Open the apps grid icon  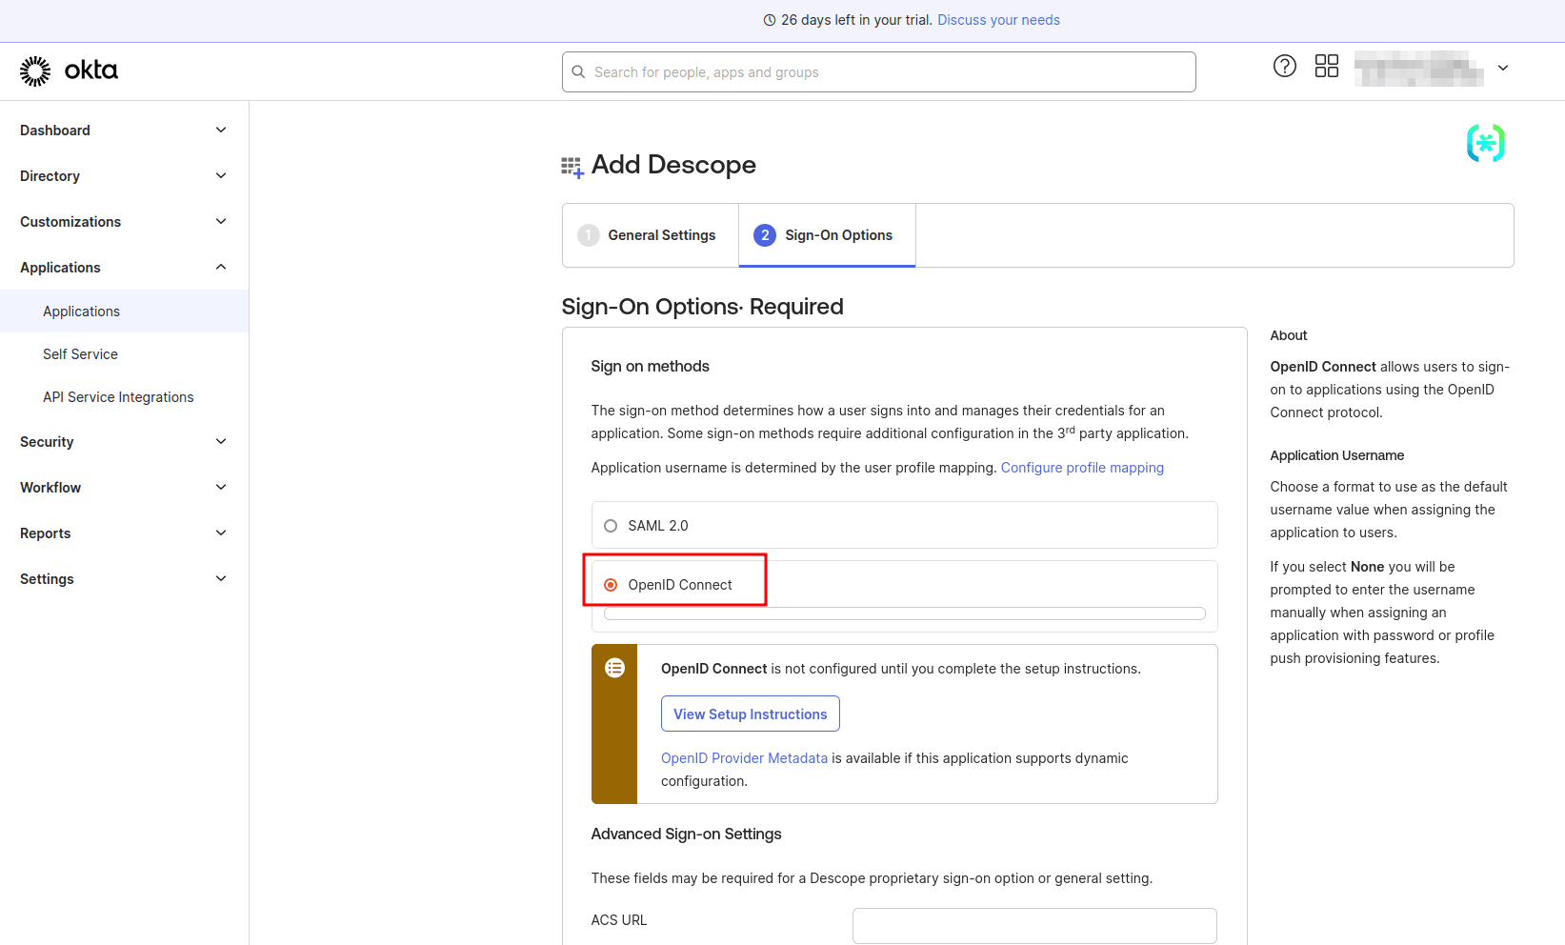pyautogui.click(x=1326, y=66)
